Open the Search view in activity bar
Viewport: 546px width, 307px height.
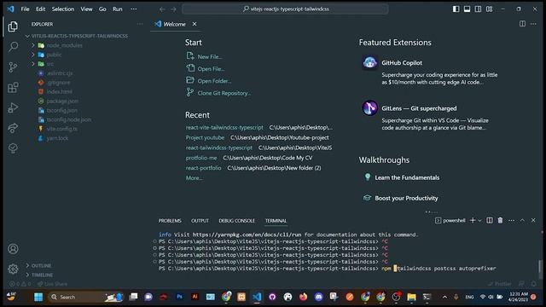pyautogui.click(x=13, y=46)
